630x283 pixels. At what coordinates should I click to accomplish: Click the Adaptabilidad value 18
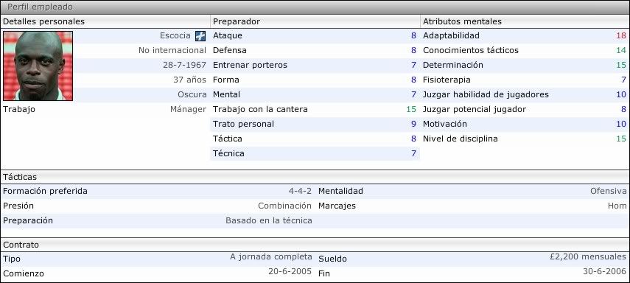point(620,35)
